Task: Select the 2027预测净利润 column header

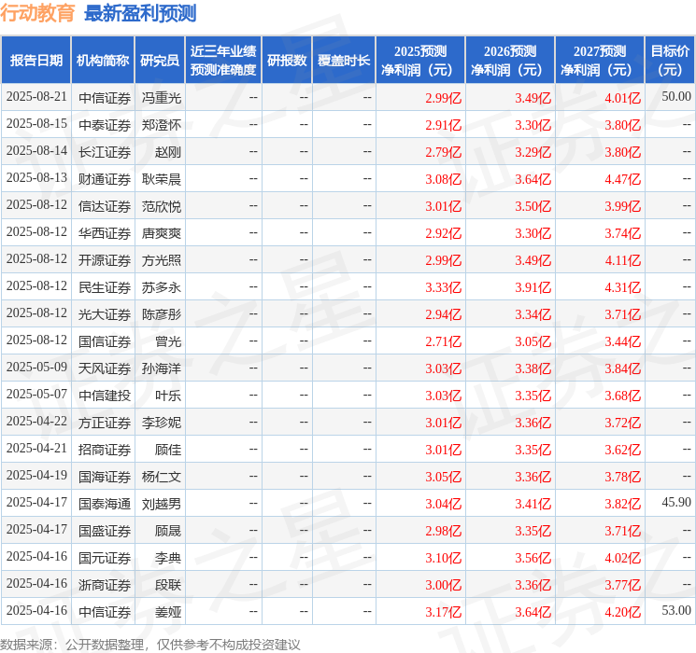Action: 600,61
